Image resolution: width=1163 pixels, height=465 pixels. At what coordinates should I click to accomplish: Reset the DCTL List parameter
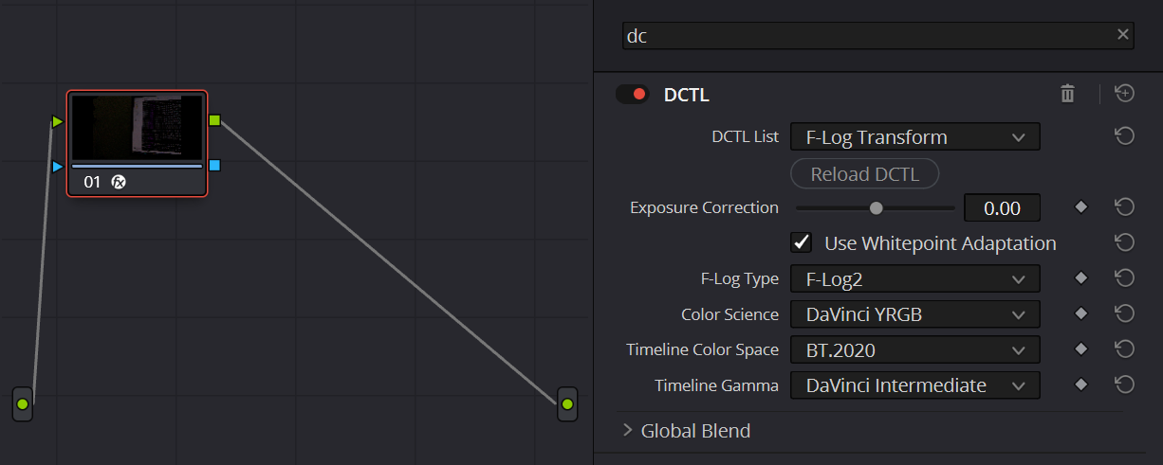pyautogui.click(x=1124, y=136)
